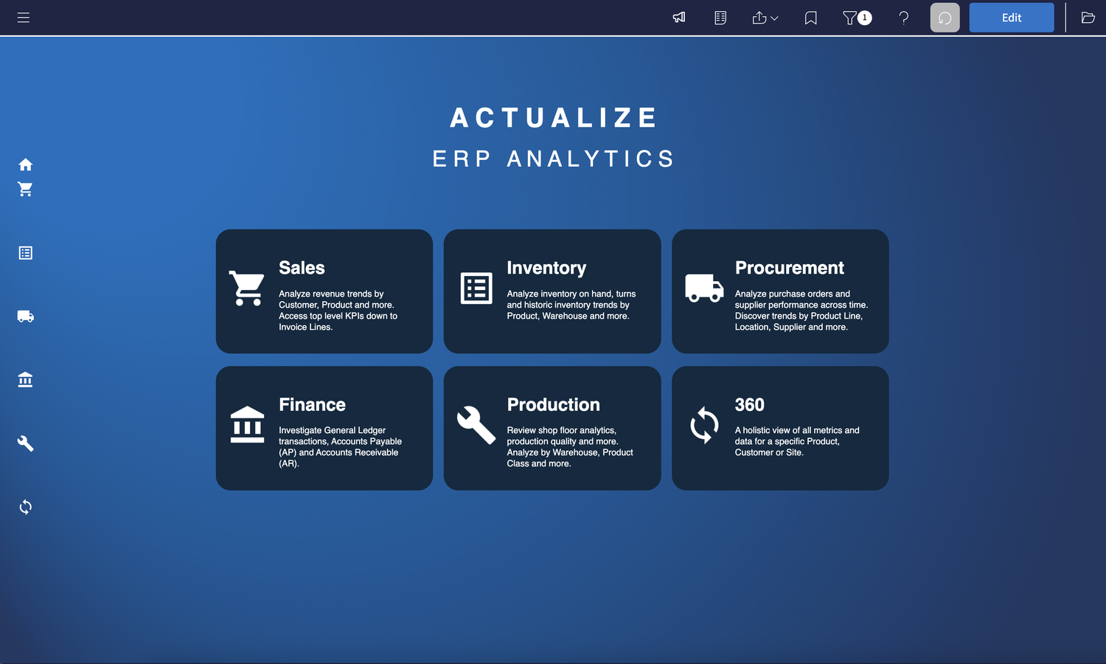Open the notes document icon in toolbar

click(x=720, y=17)
